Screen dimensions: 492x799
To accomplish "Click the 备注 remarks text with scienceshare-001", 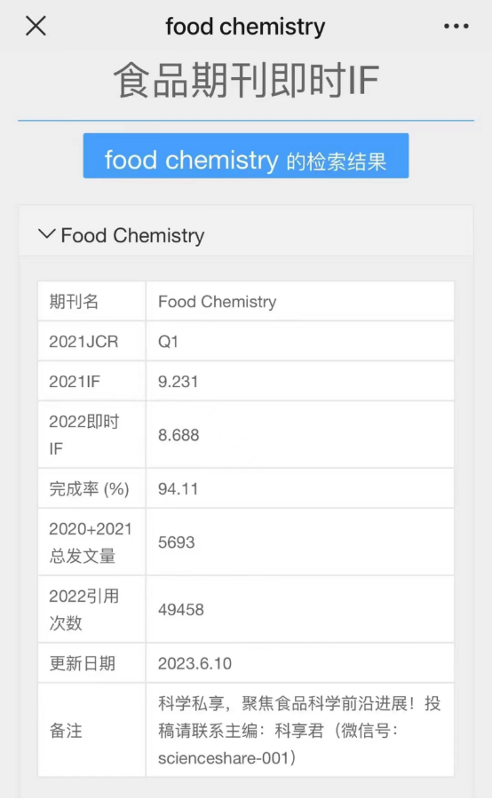I will tap(299, 731).
